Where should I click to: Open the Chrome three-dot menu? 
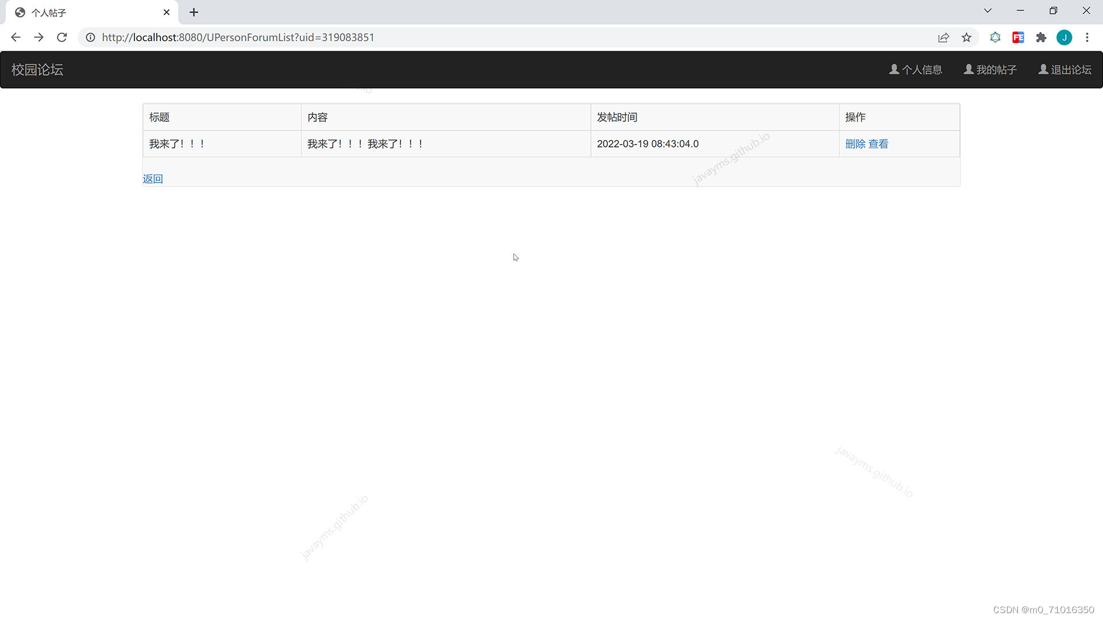tap(1087, 37)
